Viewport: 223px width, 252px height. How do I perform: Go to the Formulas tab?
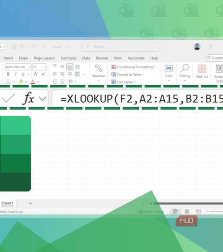click(68, 58)
